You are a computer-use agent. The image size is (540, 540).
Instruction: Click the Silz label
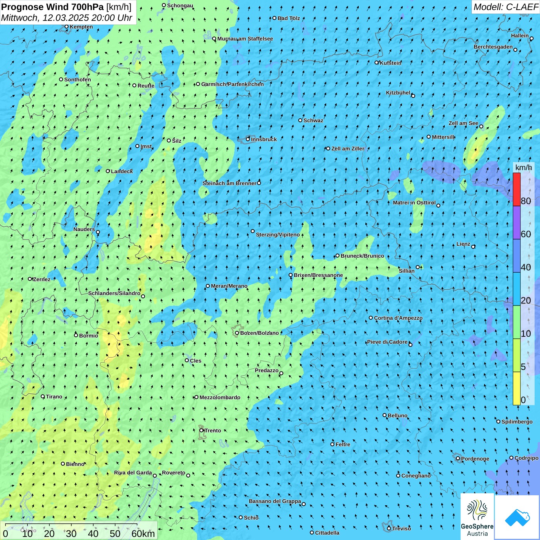(177, 141)
